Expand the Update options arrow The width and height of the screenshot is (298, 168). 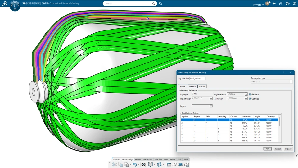tap(163, 165)
